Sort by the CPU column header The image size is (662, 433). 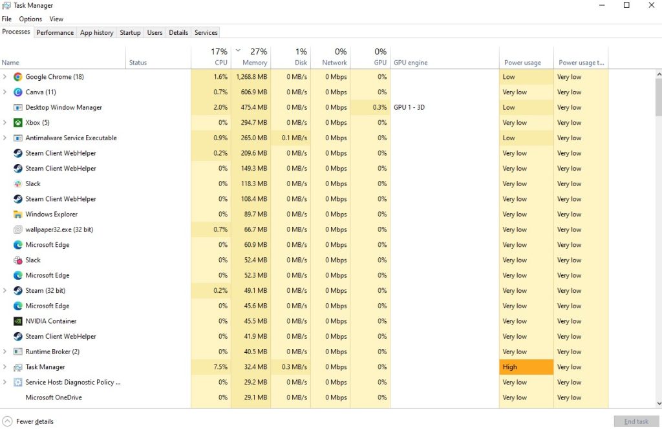tap(211, 58)
